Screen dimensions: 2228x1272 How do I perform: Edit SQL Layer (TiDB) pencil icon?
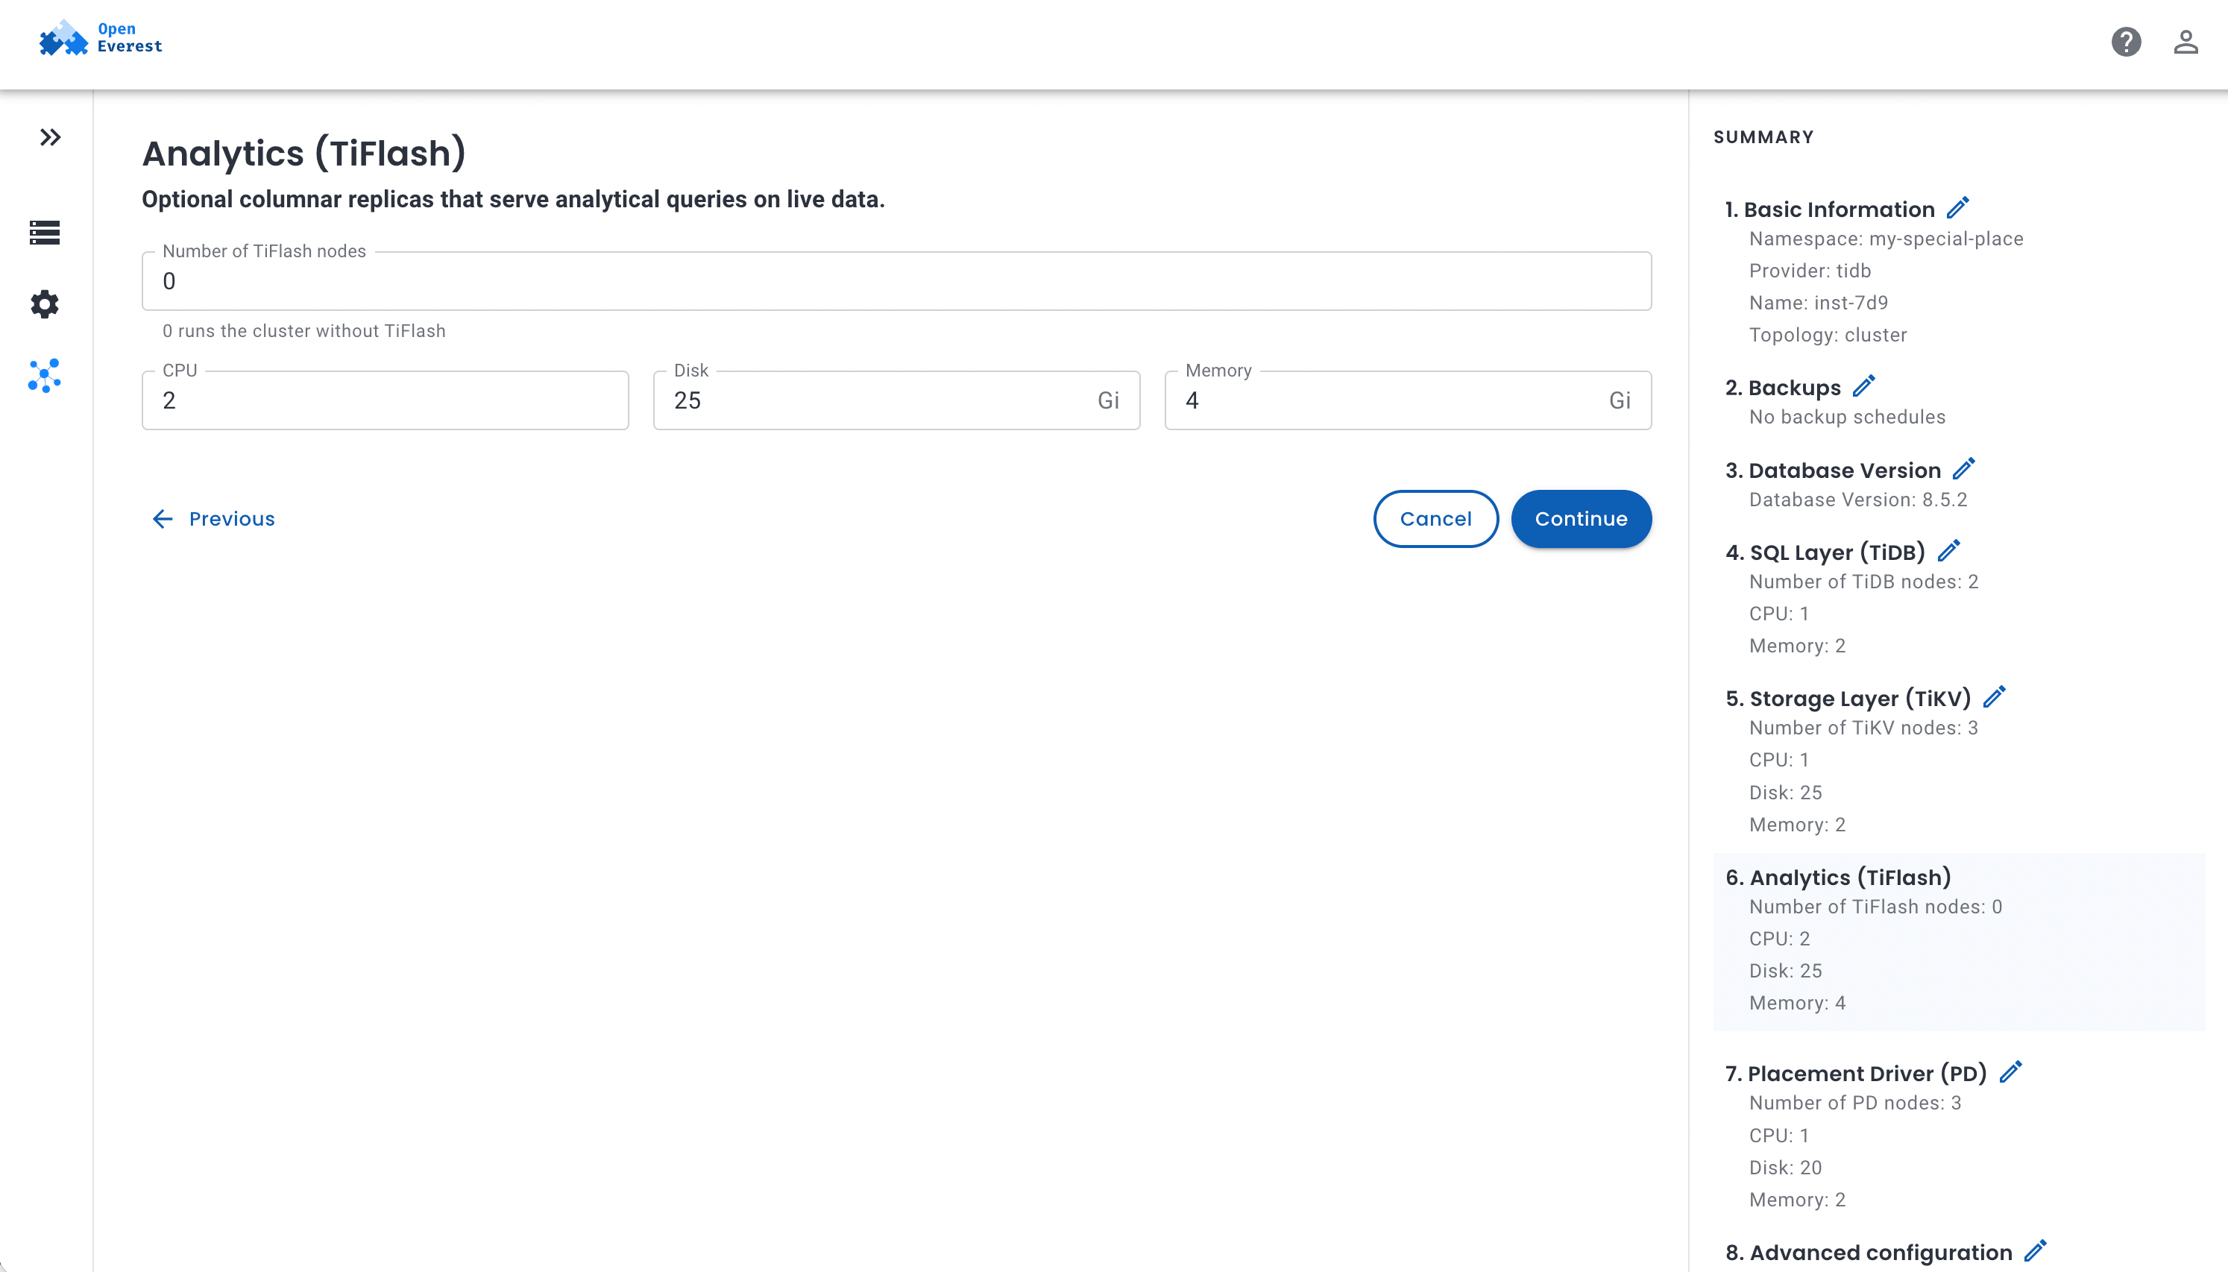[x=1948, y=551]
